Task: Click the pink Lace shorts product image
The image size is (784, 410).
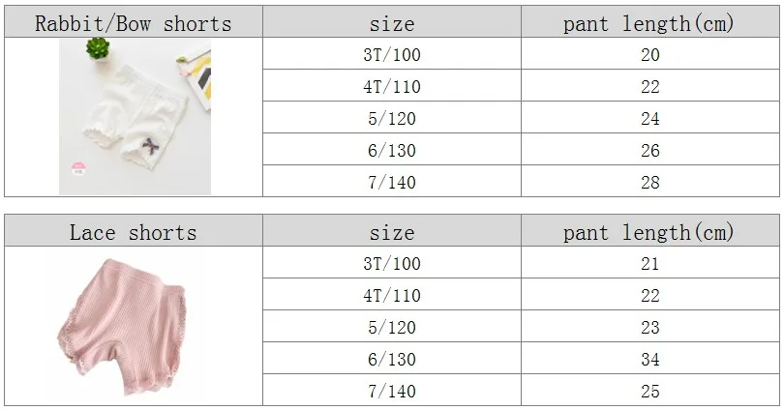Action: point(122,327)
